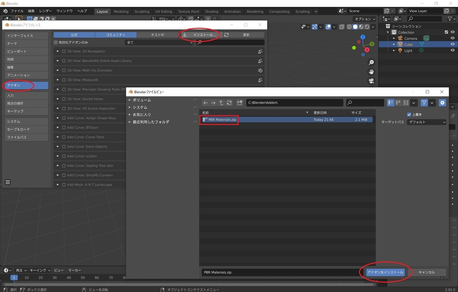Expand 最近利用したフォルダ section

[x=130, y=122]
